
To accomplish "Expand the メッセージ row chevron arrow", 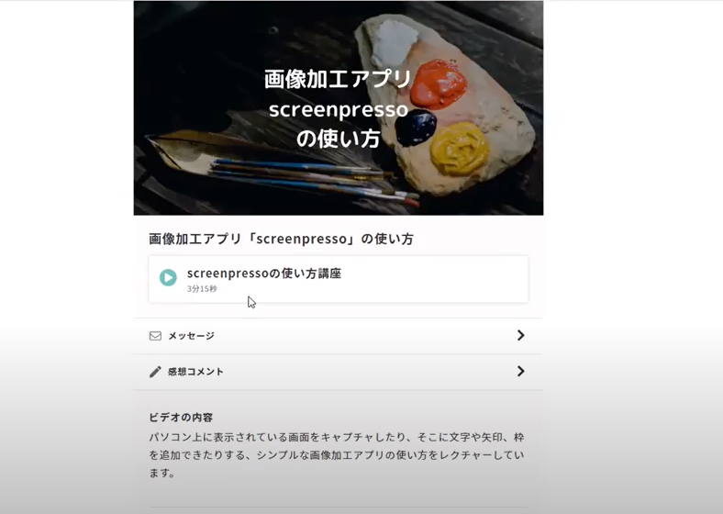I will (520, 335).
